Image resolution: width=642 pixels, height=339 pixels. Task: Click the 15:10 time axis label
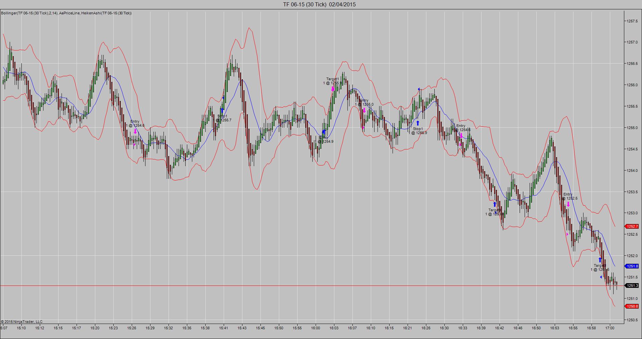click(x=21, y=328)
